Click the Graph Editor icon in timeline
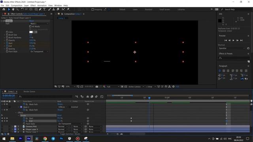This screenshot has height=142, width=253. [102, 97]
